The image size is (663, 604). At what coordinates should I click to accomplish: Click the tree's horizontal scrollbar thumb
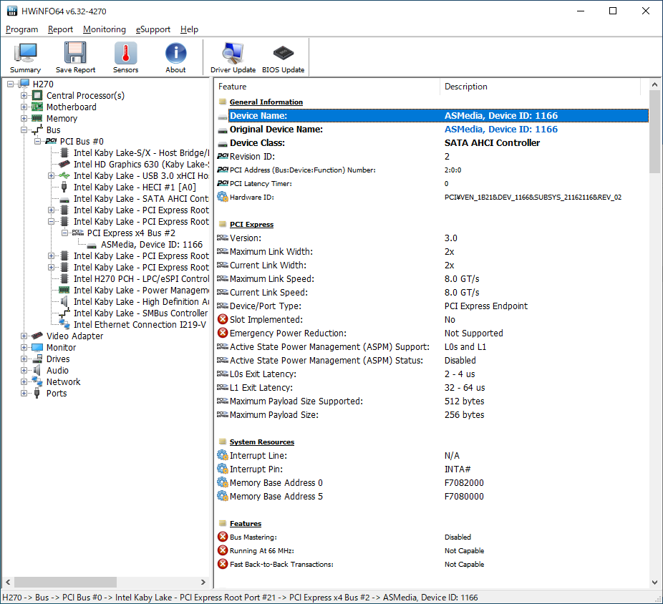click(x=65, y=582)
